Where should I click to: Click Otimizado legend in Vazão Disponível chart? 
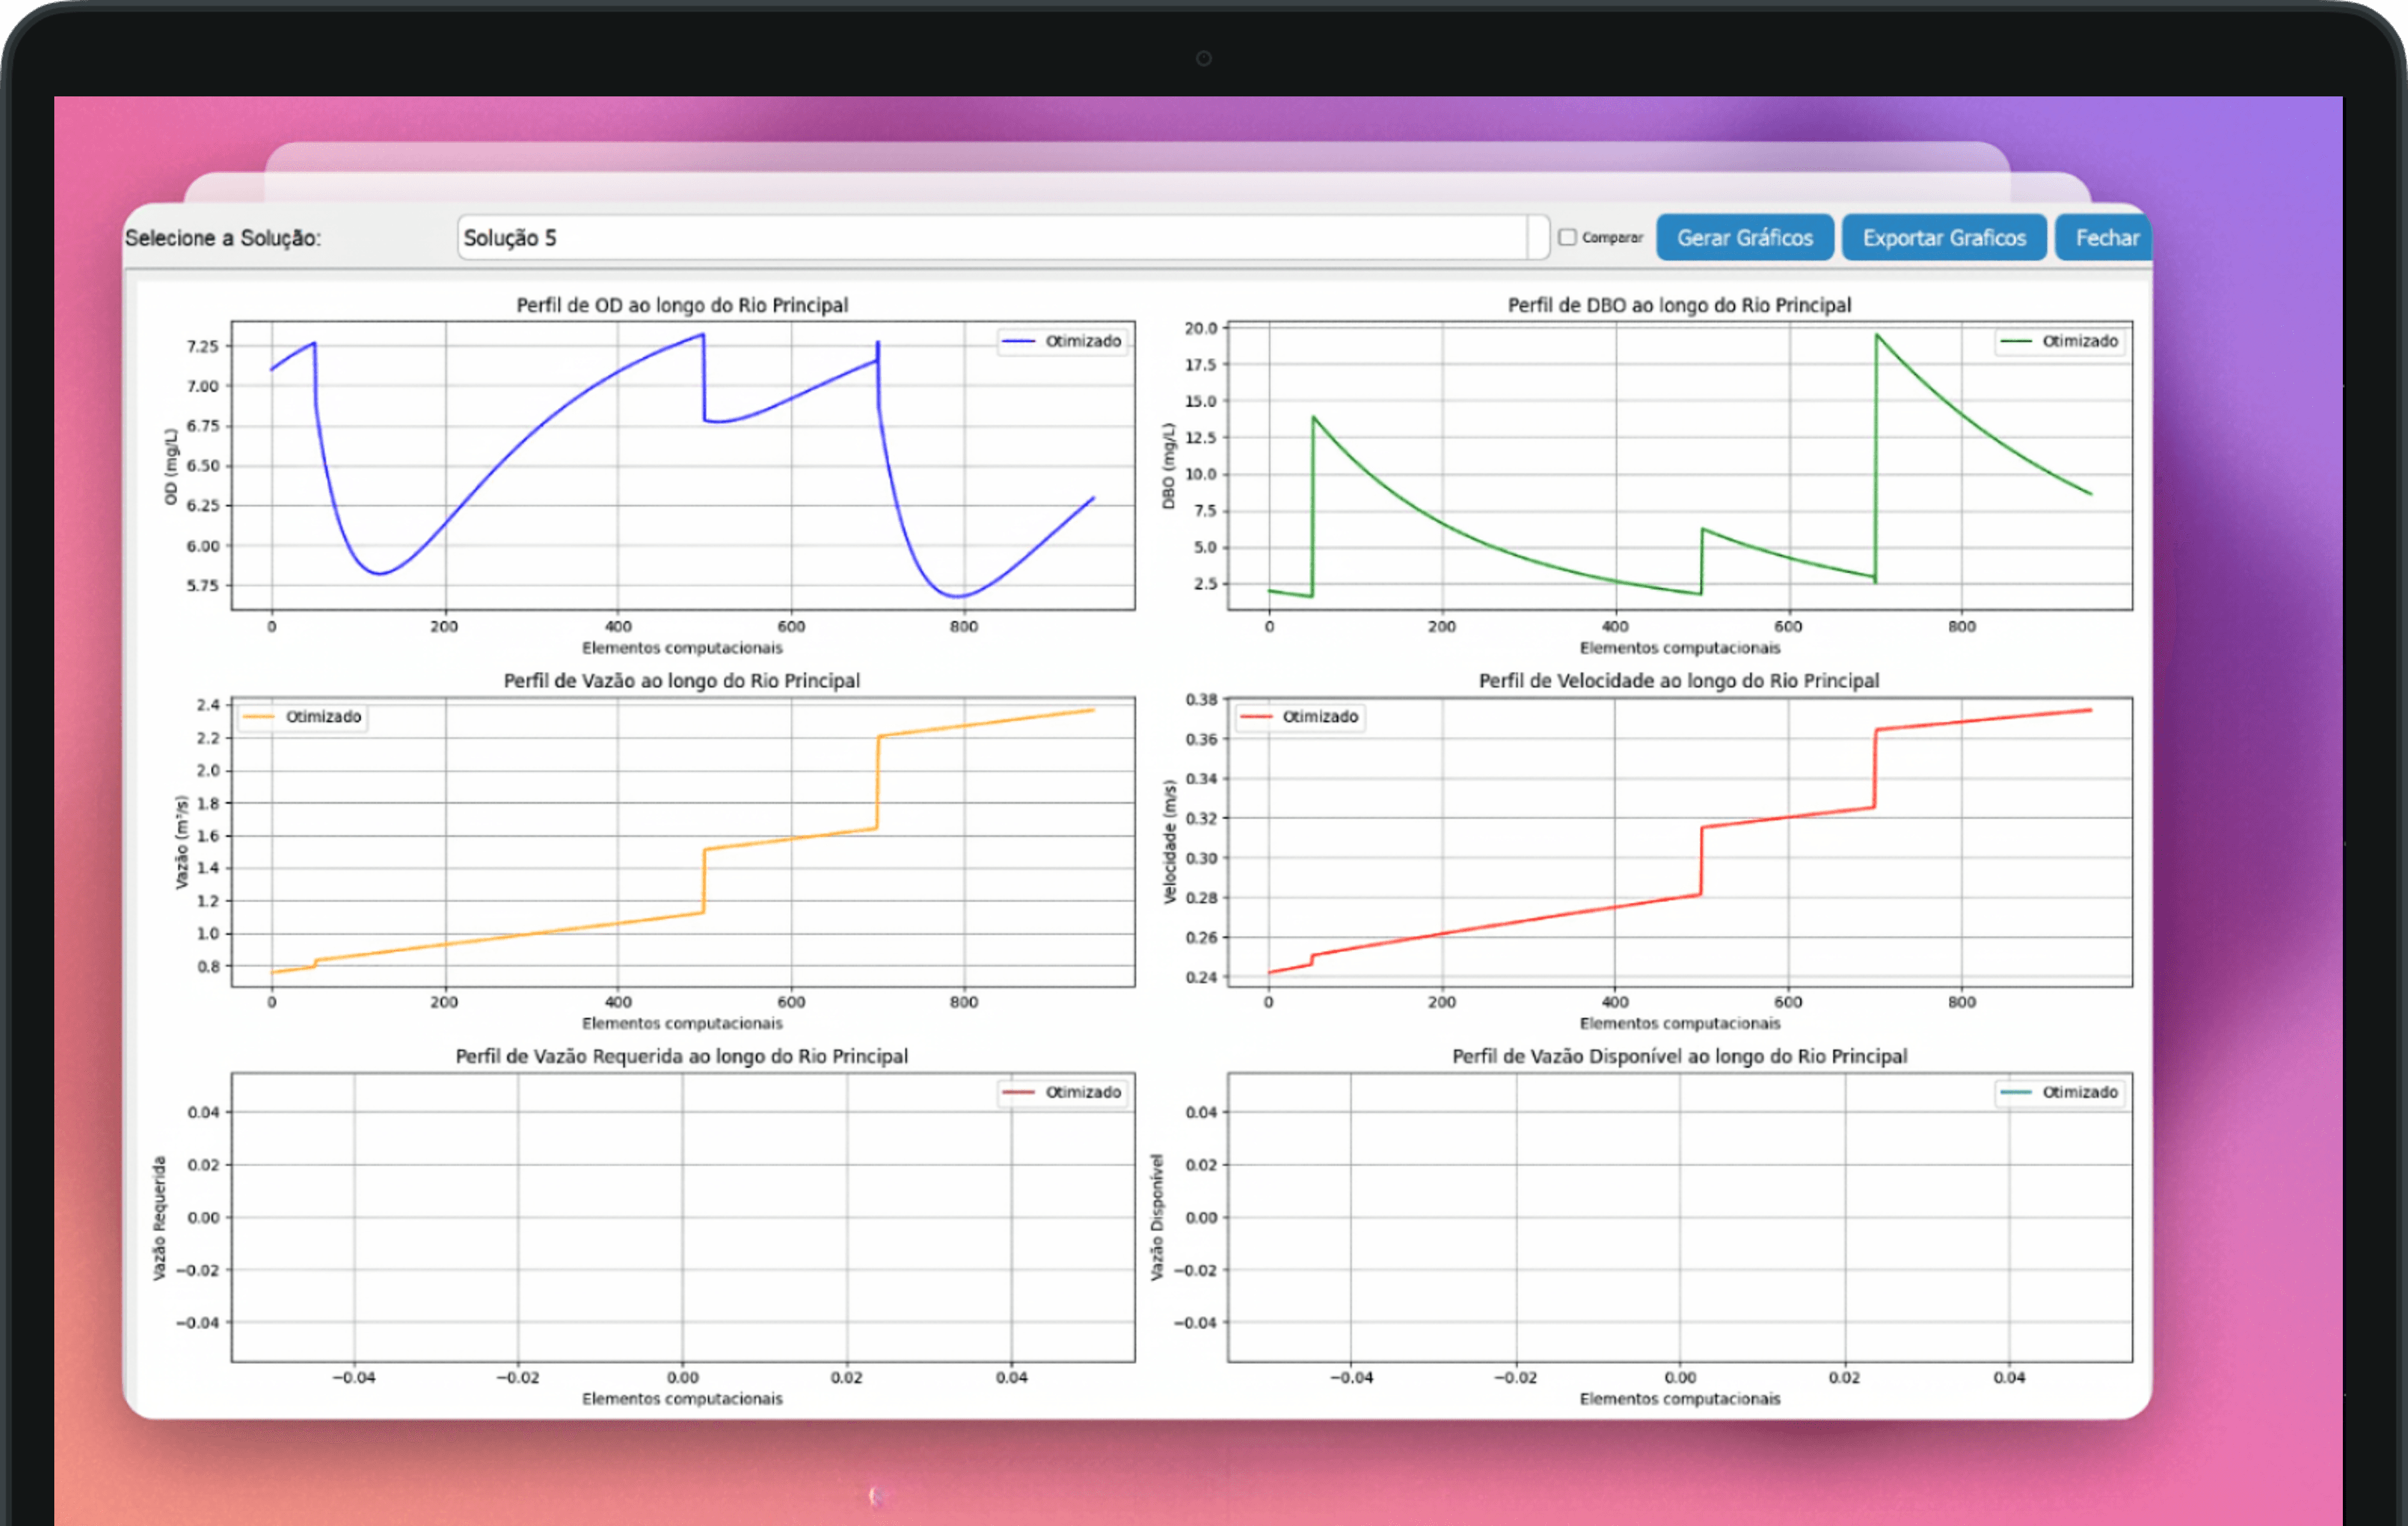[x=2059, y=1092]
